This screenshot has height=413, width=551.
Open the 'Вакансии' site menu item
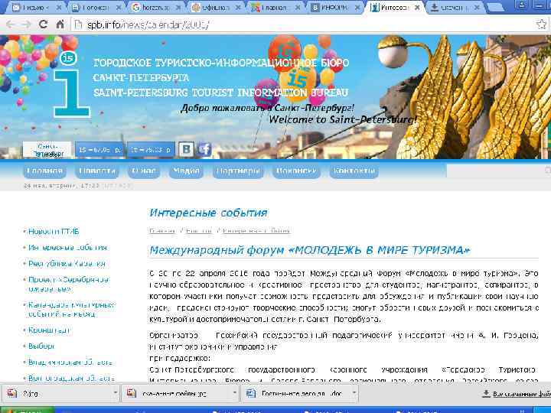pyautogui.click(x=296, y=171)
